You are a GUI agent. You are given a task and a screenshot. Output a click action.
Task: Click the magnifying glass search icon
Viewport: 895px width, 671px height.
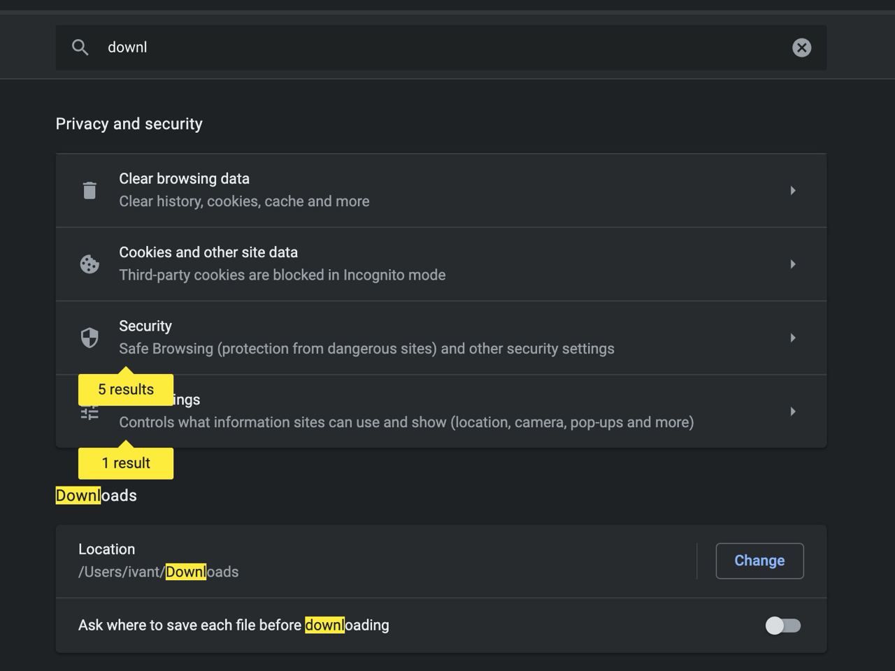tap(80, 48)
